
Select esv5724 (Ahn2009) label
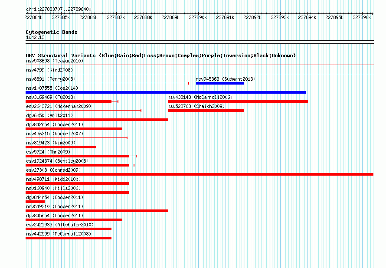click(x=48, y=152)
